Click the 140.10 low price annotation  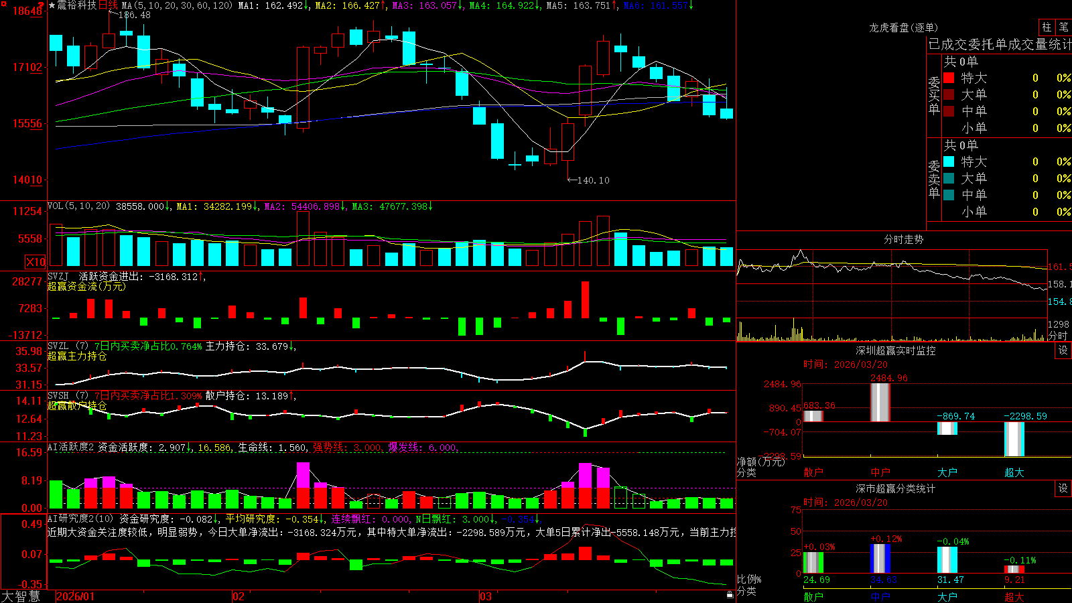click(x=594, y=180)
